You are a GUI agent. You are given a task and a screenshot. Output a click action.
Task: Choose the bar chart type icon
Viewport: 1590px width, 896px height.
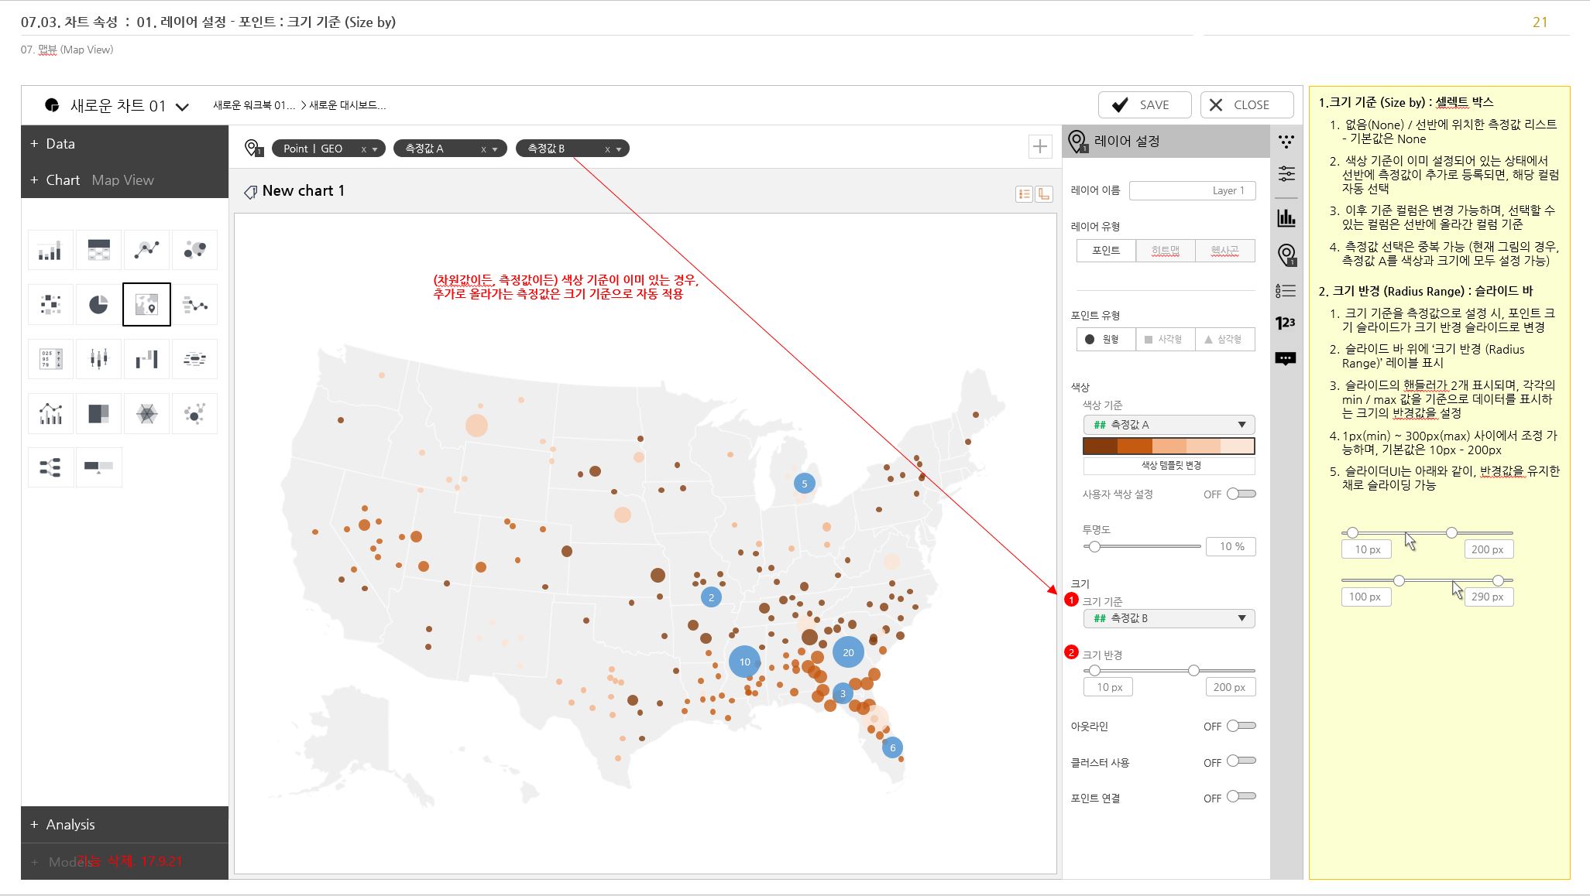click(50, 250)
